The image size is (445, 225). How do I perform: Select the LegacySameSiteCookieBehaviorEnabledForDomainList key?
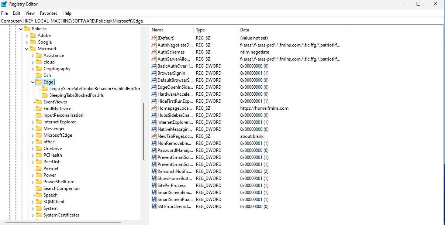[95, 89]
